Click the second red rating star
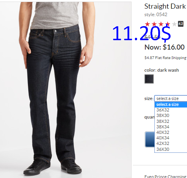This screenshot has height=178, width=187. (154, 24)
